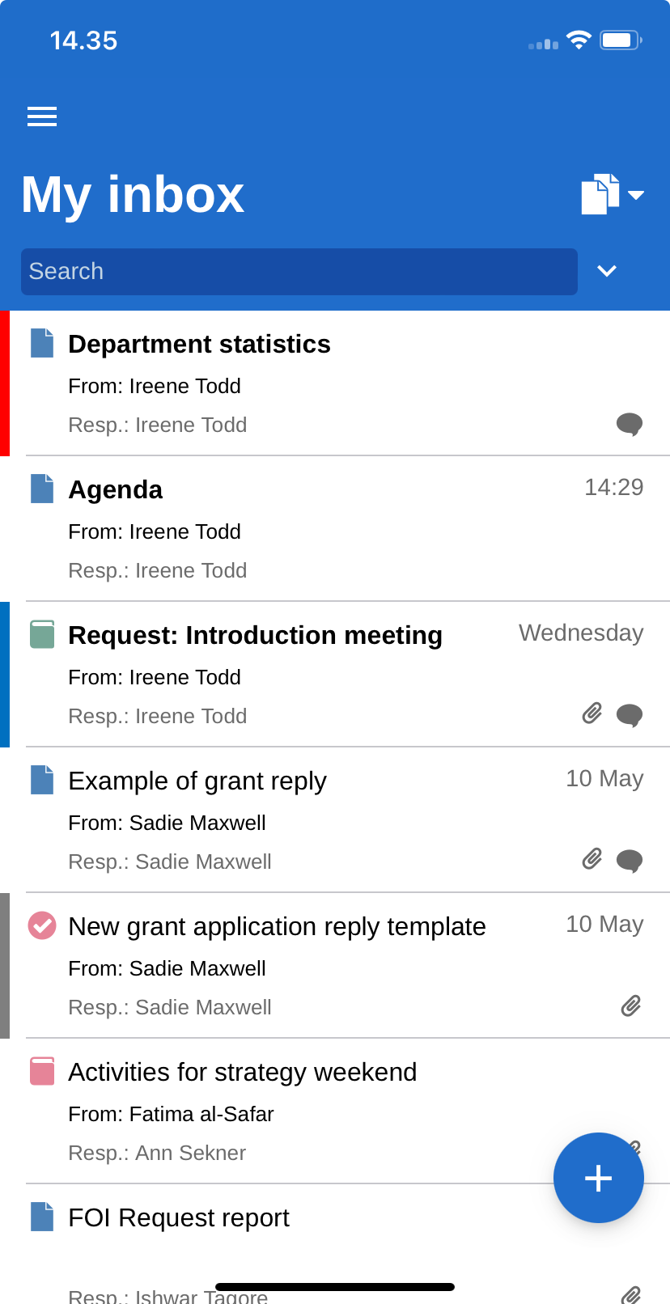
Task: Open the document type selector dropdown
Action: pyautogui.click(x=611, y=194)
